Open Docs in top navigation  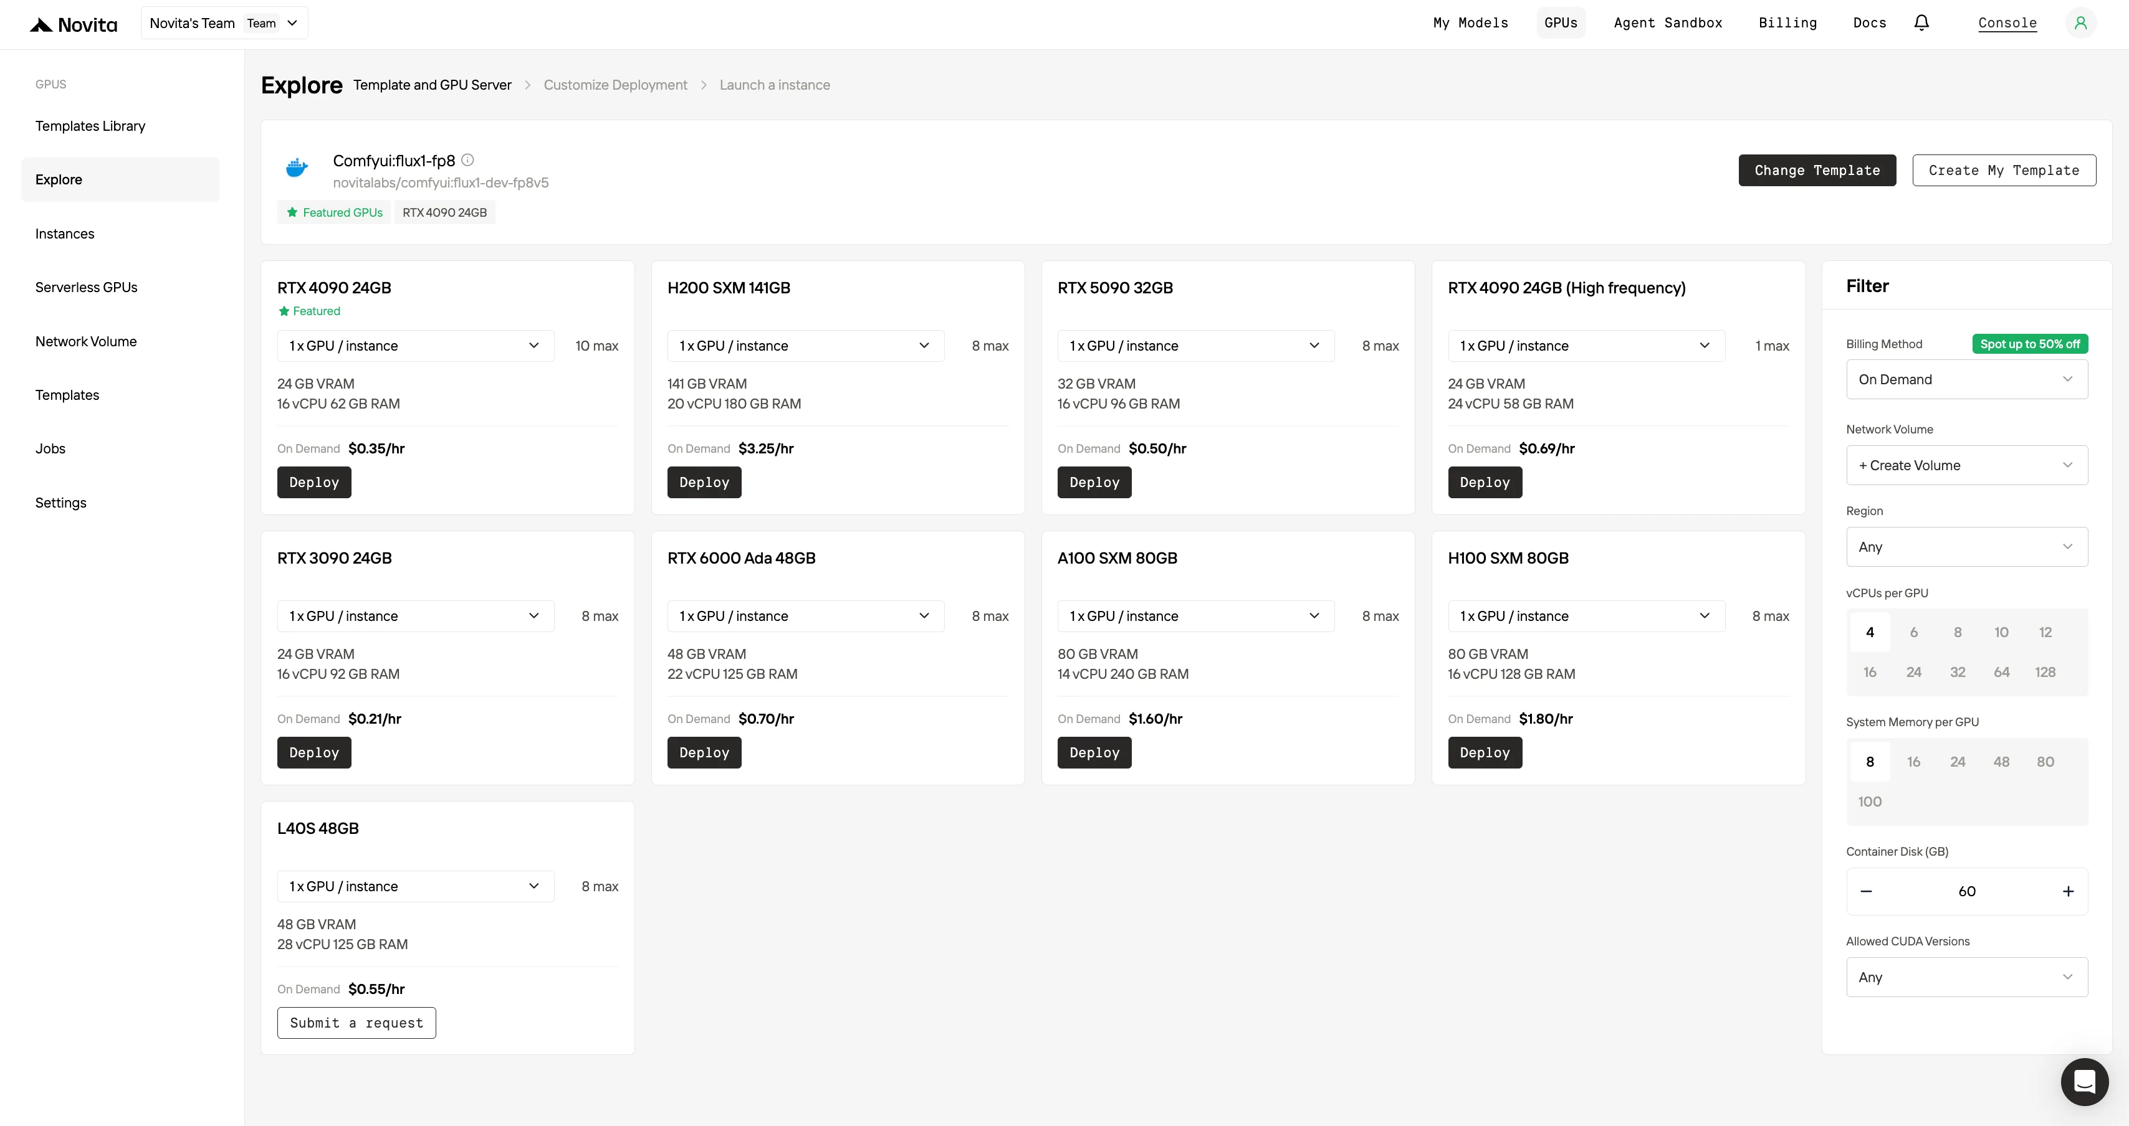point(1870,23)
